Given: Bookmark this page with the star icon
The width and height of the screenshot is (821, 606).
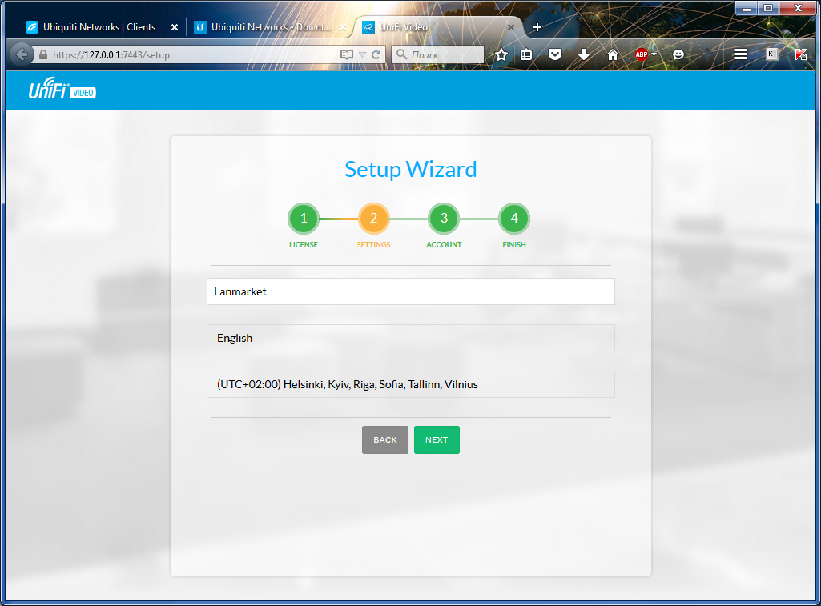Looking at the screenshot, I should (501, 54).
